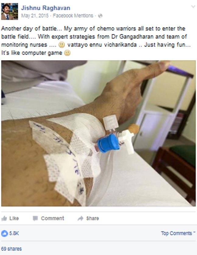The width and height of the screenshot is (197, 255).
Task: Open Jishnu Raghavan's profile picture
Action: pyautogui.click(x=9, y=11)
